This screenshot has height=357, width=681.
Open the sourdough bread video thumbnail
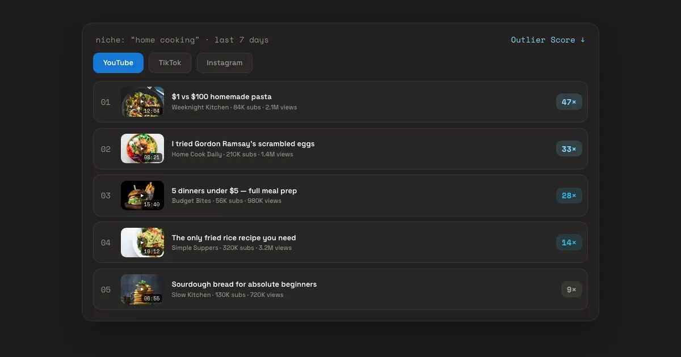pos(142,289)
